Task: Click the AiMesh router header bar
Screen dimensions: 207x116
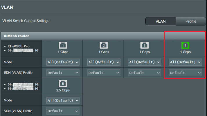Action: click(x=103, y=36)
